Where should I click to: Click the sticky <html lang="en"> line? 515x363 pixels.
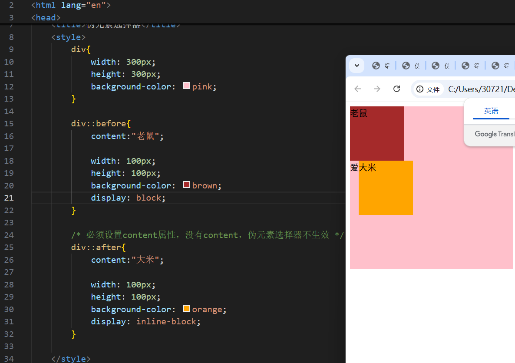tap(71, 5)
